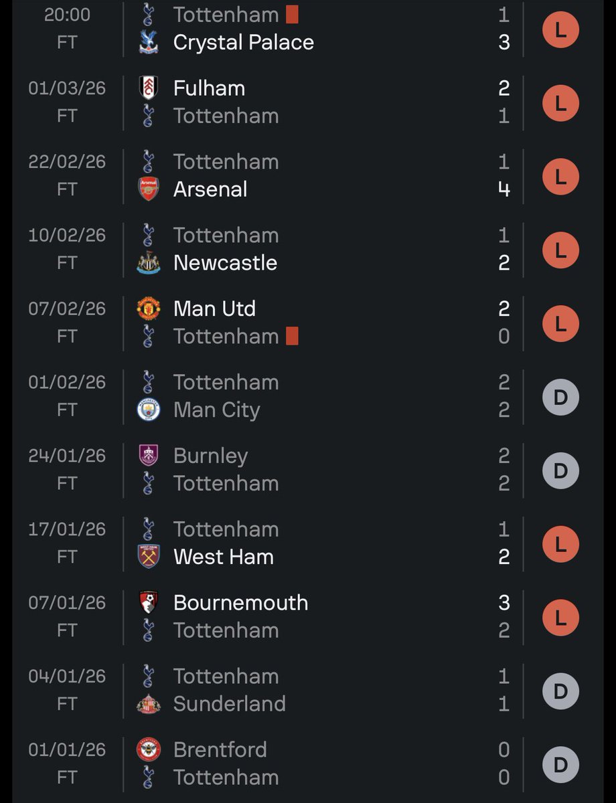Select the loss badge on the Crystal Palace match
The height and width of the screenshot is (803, 616).
tap(560, 30)
